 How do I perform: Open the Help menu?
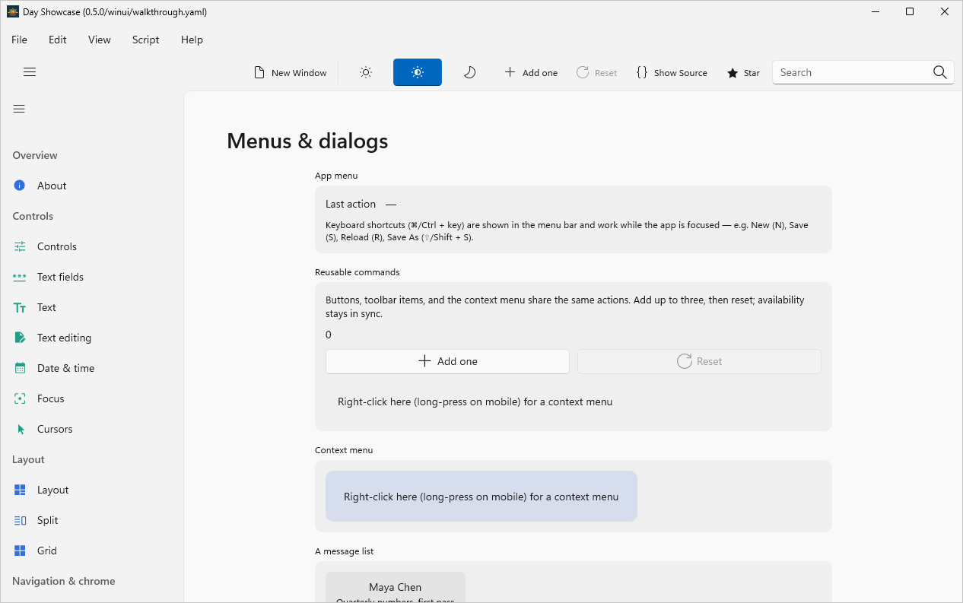click(192, 40)
